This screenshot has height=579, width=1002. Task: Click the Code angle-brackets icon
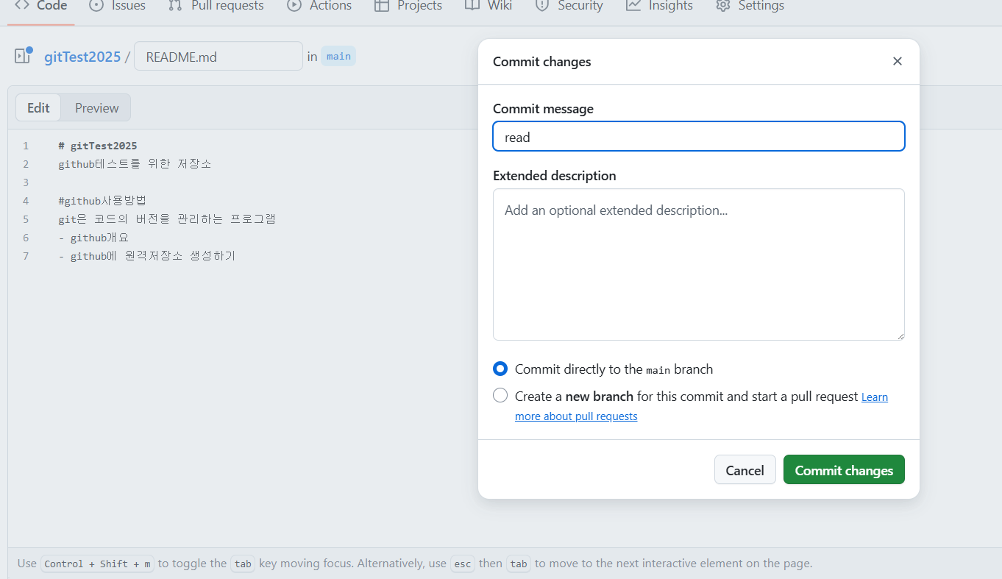(22, 6)
